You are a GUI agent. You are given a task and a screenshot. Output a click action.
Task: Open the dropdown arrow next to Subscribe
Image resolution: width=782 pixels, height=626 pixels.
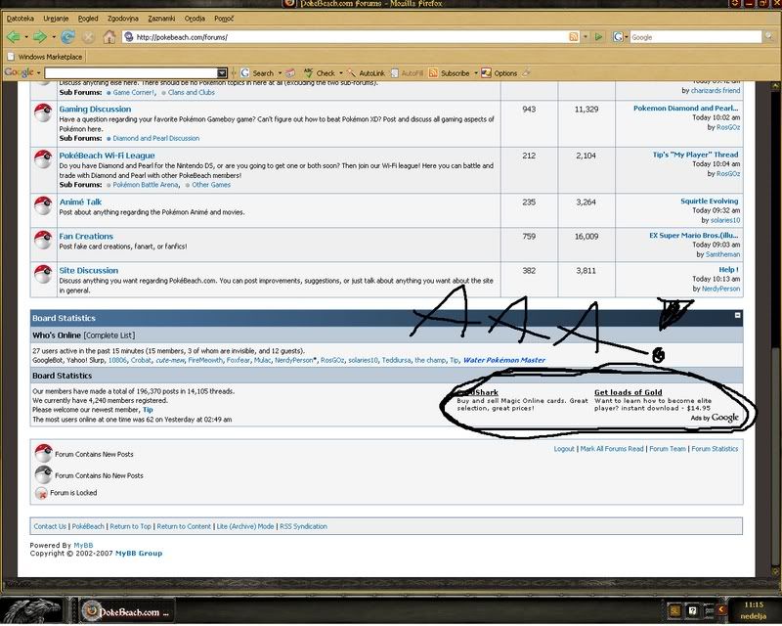[x=475, y=73]
